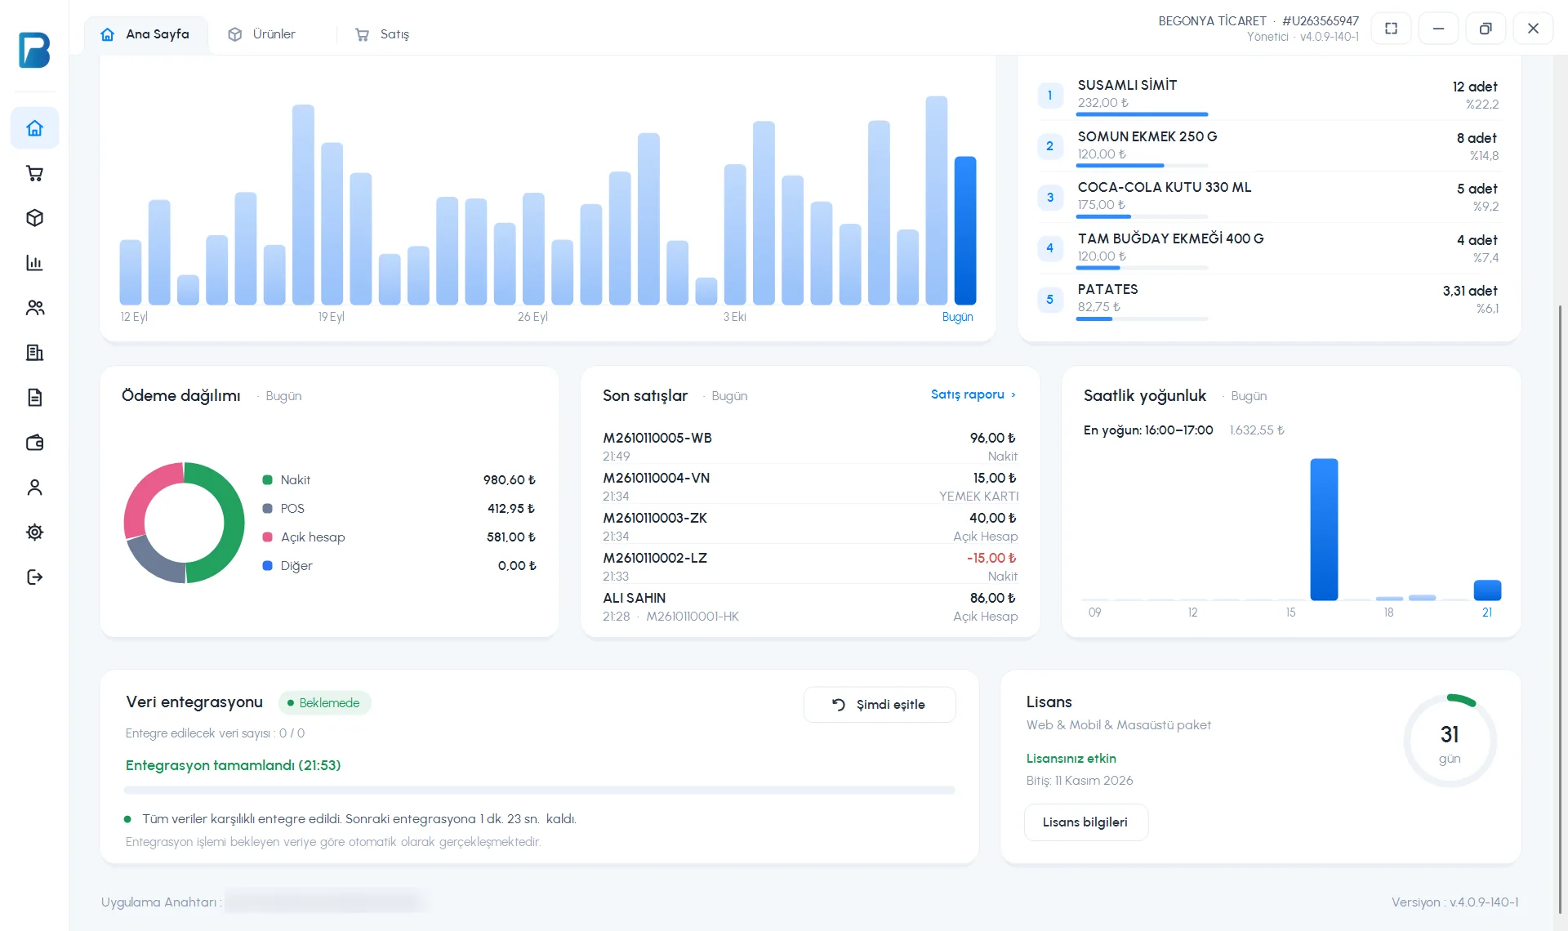Select the Diğer legend entry
The width and height of the screenshot is (1568, 931).
(x=399, y=566)
